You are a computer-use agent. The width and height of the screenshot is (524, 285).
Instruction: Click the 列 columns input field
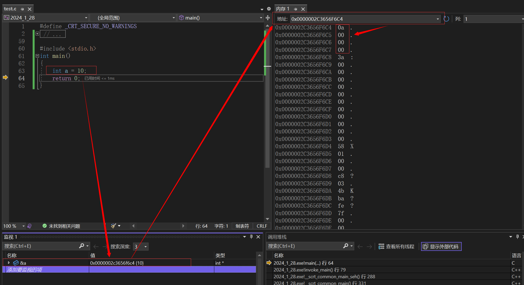tap(493, 19)
